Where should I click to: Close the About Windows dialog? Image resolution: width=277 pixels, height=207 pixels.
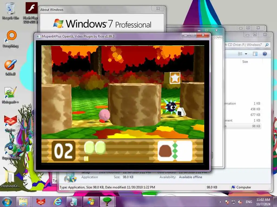[x=158, y=8]
